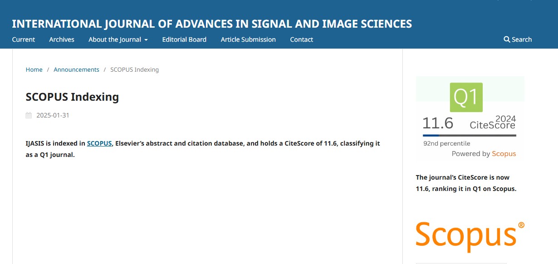This screenshot has height=264, width=558.
Task: Click the Home breadcrumb link
Action: click(x=34, y=69)
